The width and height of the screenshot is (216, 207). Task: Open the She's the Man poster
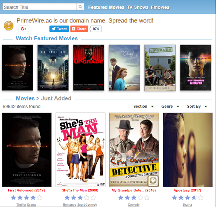[80, 150]
